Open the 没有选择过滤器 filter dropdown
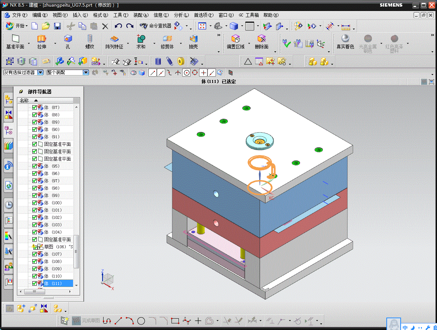The height and width of the screenshot is (330, 437). click(40, 73)
